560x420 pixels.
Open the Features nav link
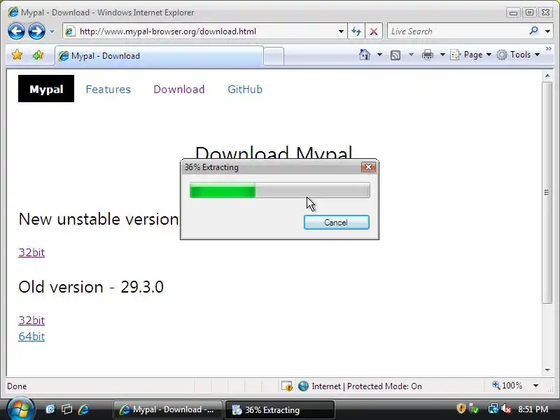[108, 90]
